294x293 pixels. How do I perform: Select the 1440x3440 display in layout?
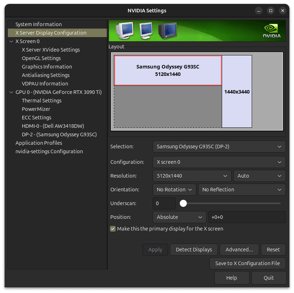237,92
